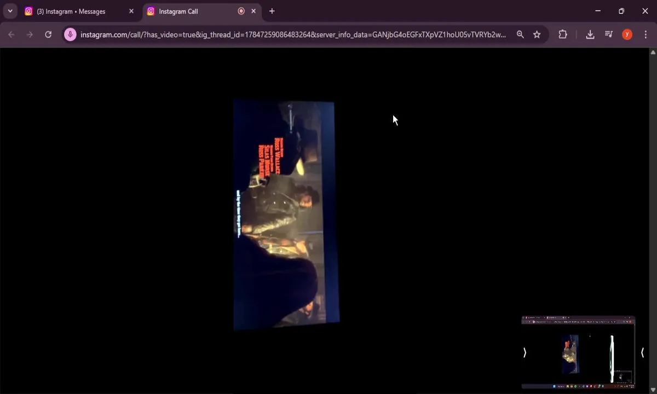This screenshot has width=657, height=394.
Task: Click the screen-share preview thumbnail
Action: (x=578, y=352)
